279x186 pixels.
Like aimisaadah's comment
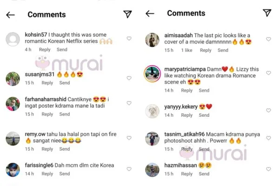click(268, 40)
